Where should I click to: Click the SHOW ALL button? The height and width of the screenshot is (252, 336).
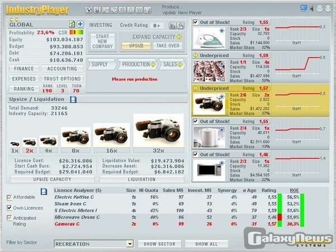click(207, 244)
